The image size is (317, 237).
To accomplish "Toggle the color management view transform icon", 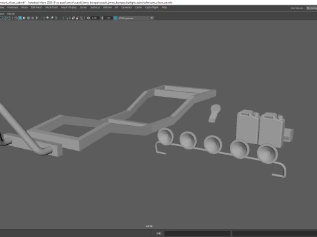I will tap(115, 18).
